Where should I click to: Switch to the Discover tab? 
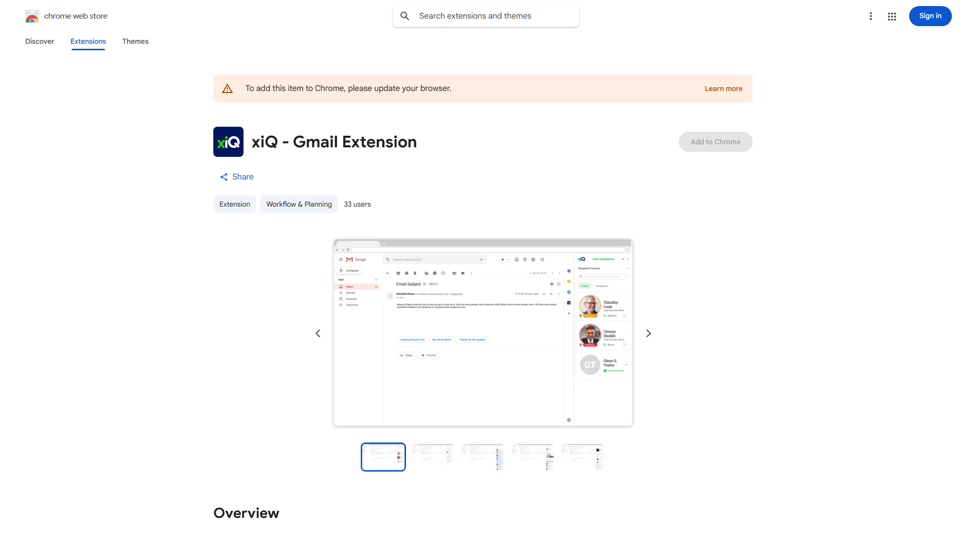point(40,41)
